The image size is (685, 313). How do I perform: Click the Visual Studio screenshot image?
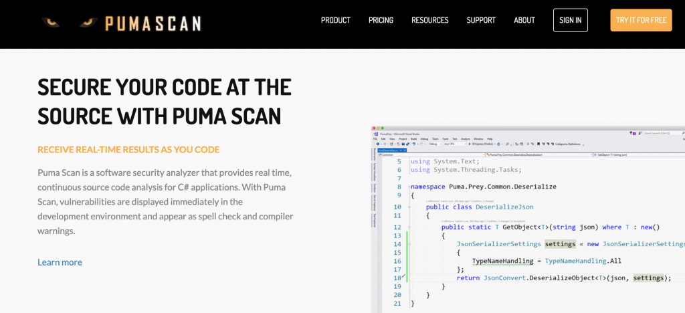[528, 219]
